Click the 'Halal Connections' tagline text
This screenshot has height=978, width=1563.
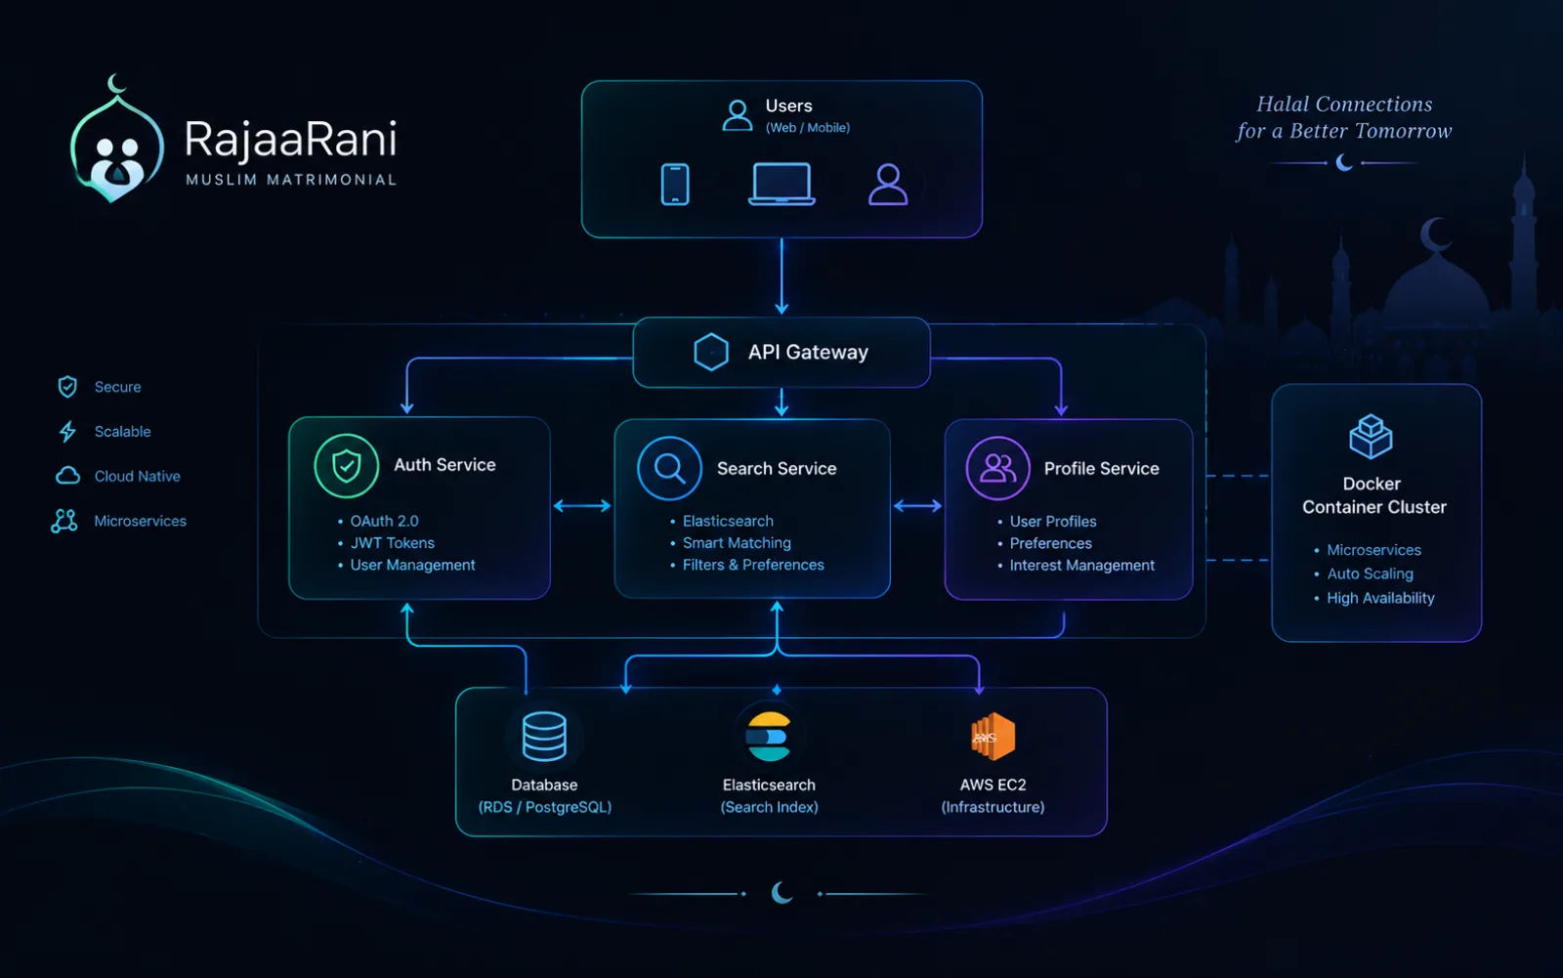1344,104
